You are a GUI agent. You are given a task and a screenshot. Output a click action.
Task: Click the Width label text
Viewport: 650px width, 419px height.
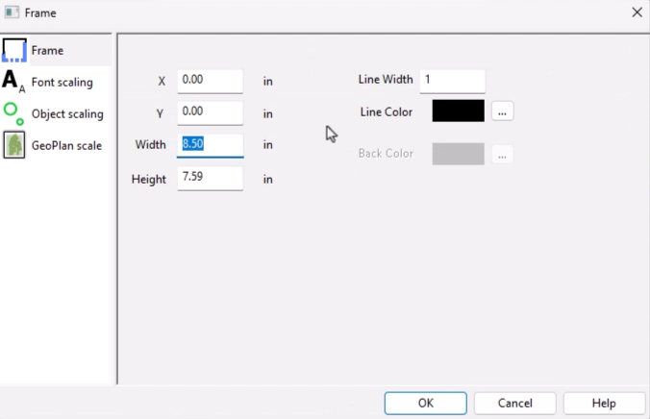[150, 145]
